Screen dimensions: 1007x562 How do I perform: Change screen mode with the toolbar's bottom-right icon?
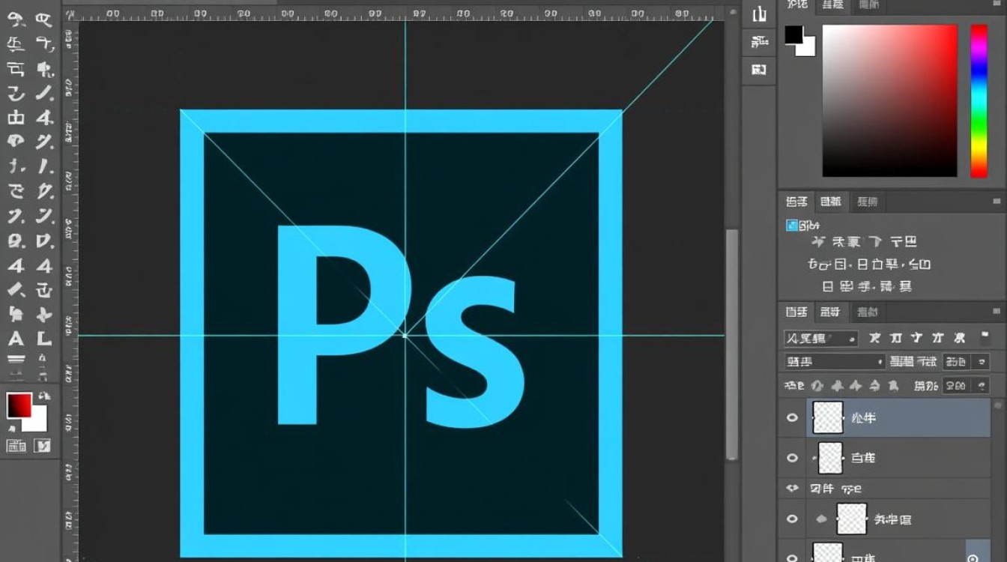point(43,446)
